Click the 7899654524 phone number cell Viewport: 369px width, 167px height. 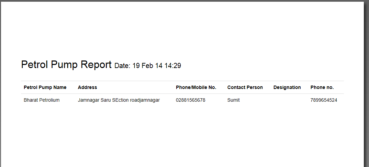click(324, 100)
